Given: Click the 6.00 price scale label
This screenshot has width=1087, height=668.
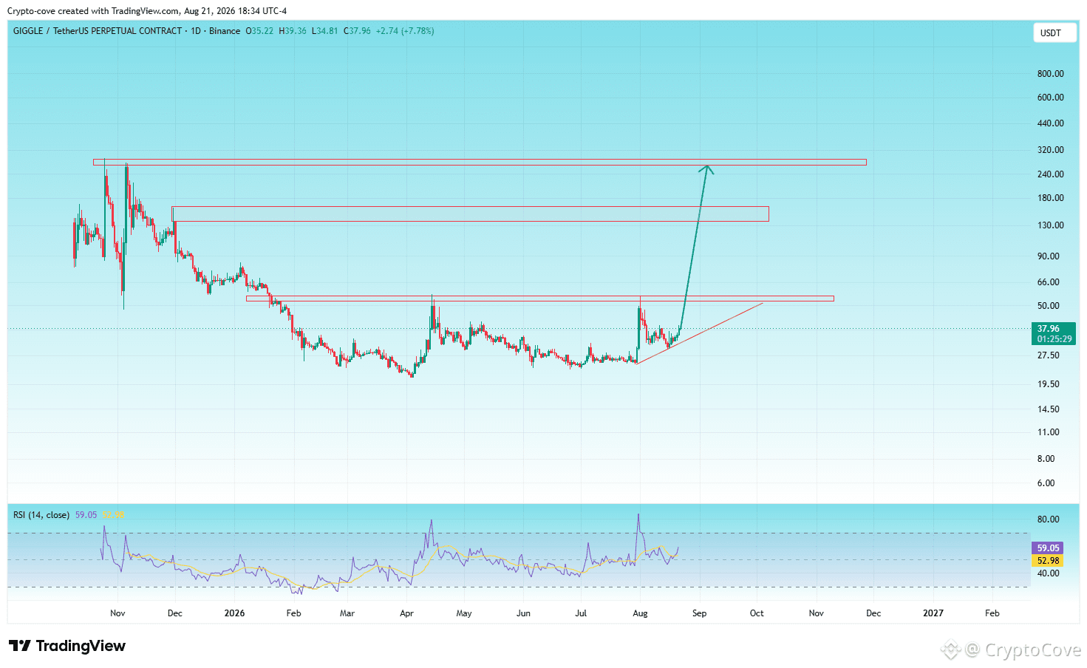Looking at the screenshot, I should pos(1046,483).
